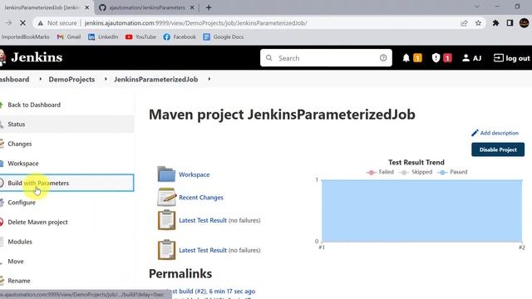The height and width of the screenshot is (299, 532).
Task: Click the browser forward arrow
Action: click(8, 23)
